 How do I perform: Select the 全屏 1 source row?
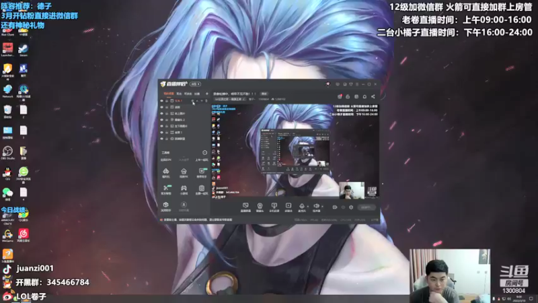coord(184,132)
